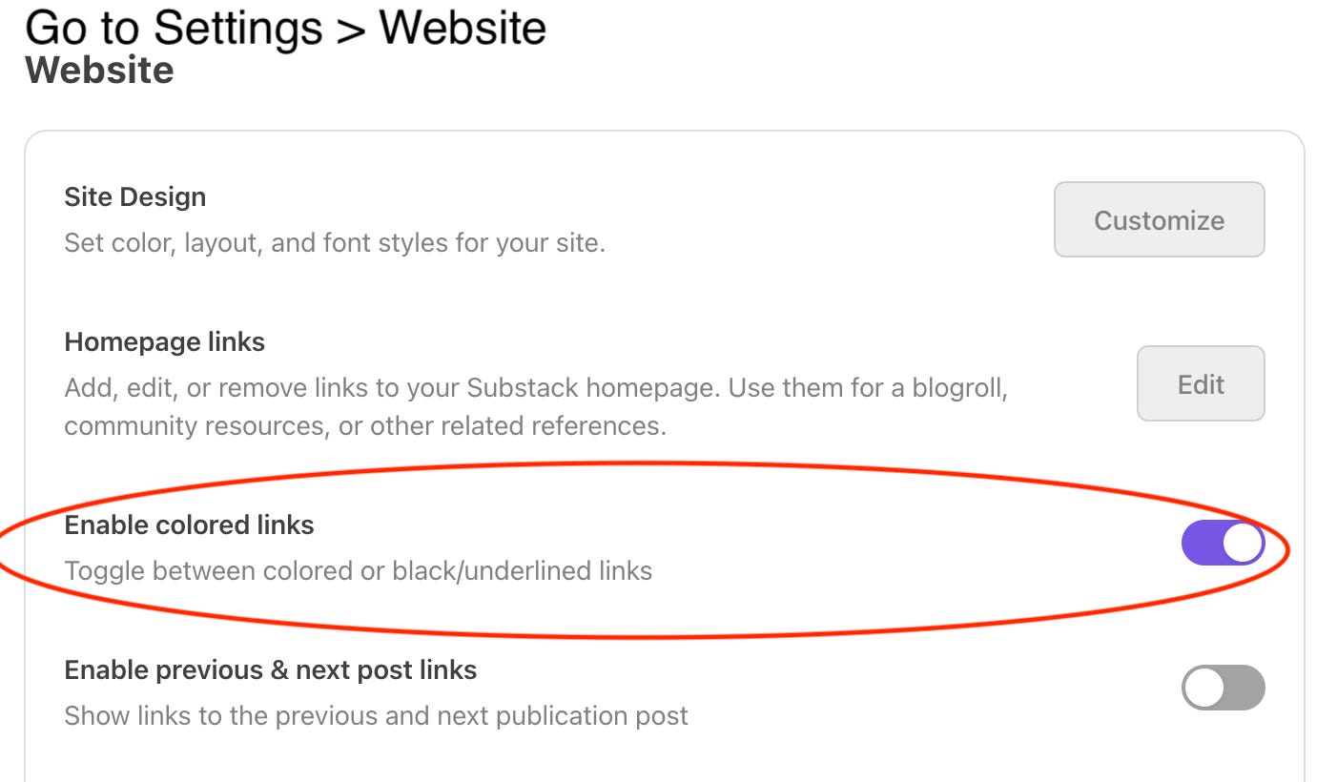1337x782 pixels.
Task: Open the Homepage links Edit dialog
Action: coord(1201,383)
